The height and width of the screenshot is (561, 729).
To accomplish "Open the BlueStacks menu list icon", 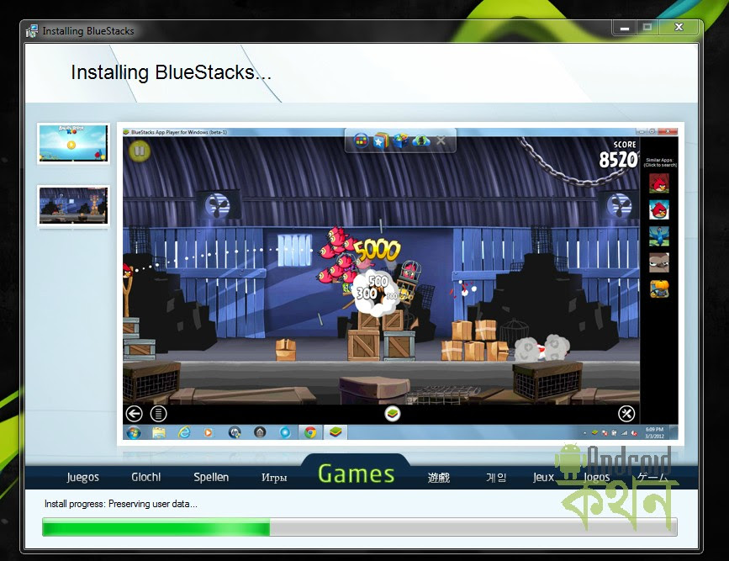I will [x=158, y=414].
